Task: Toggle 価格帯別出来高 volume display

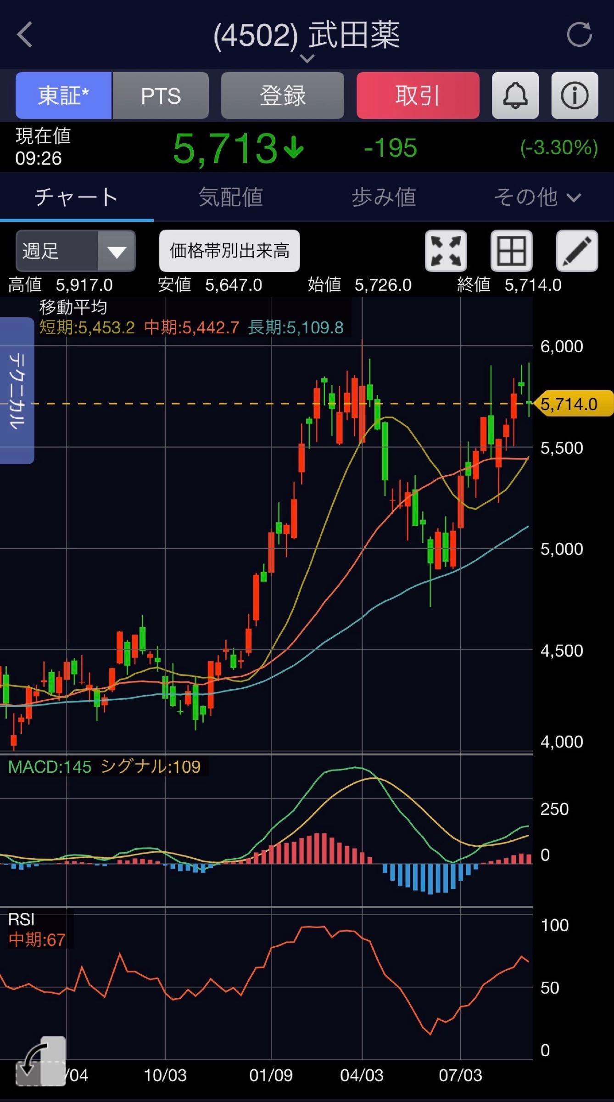Action: click(x=229, y=251)
